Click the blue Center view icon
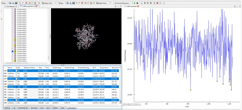The width and height of the screenshot is (242, 110). coord(160,3)
